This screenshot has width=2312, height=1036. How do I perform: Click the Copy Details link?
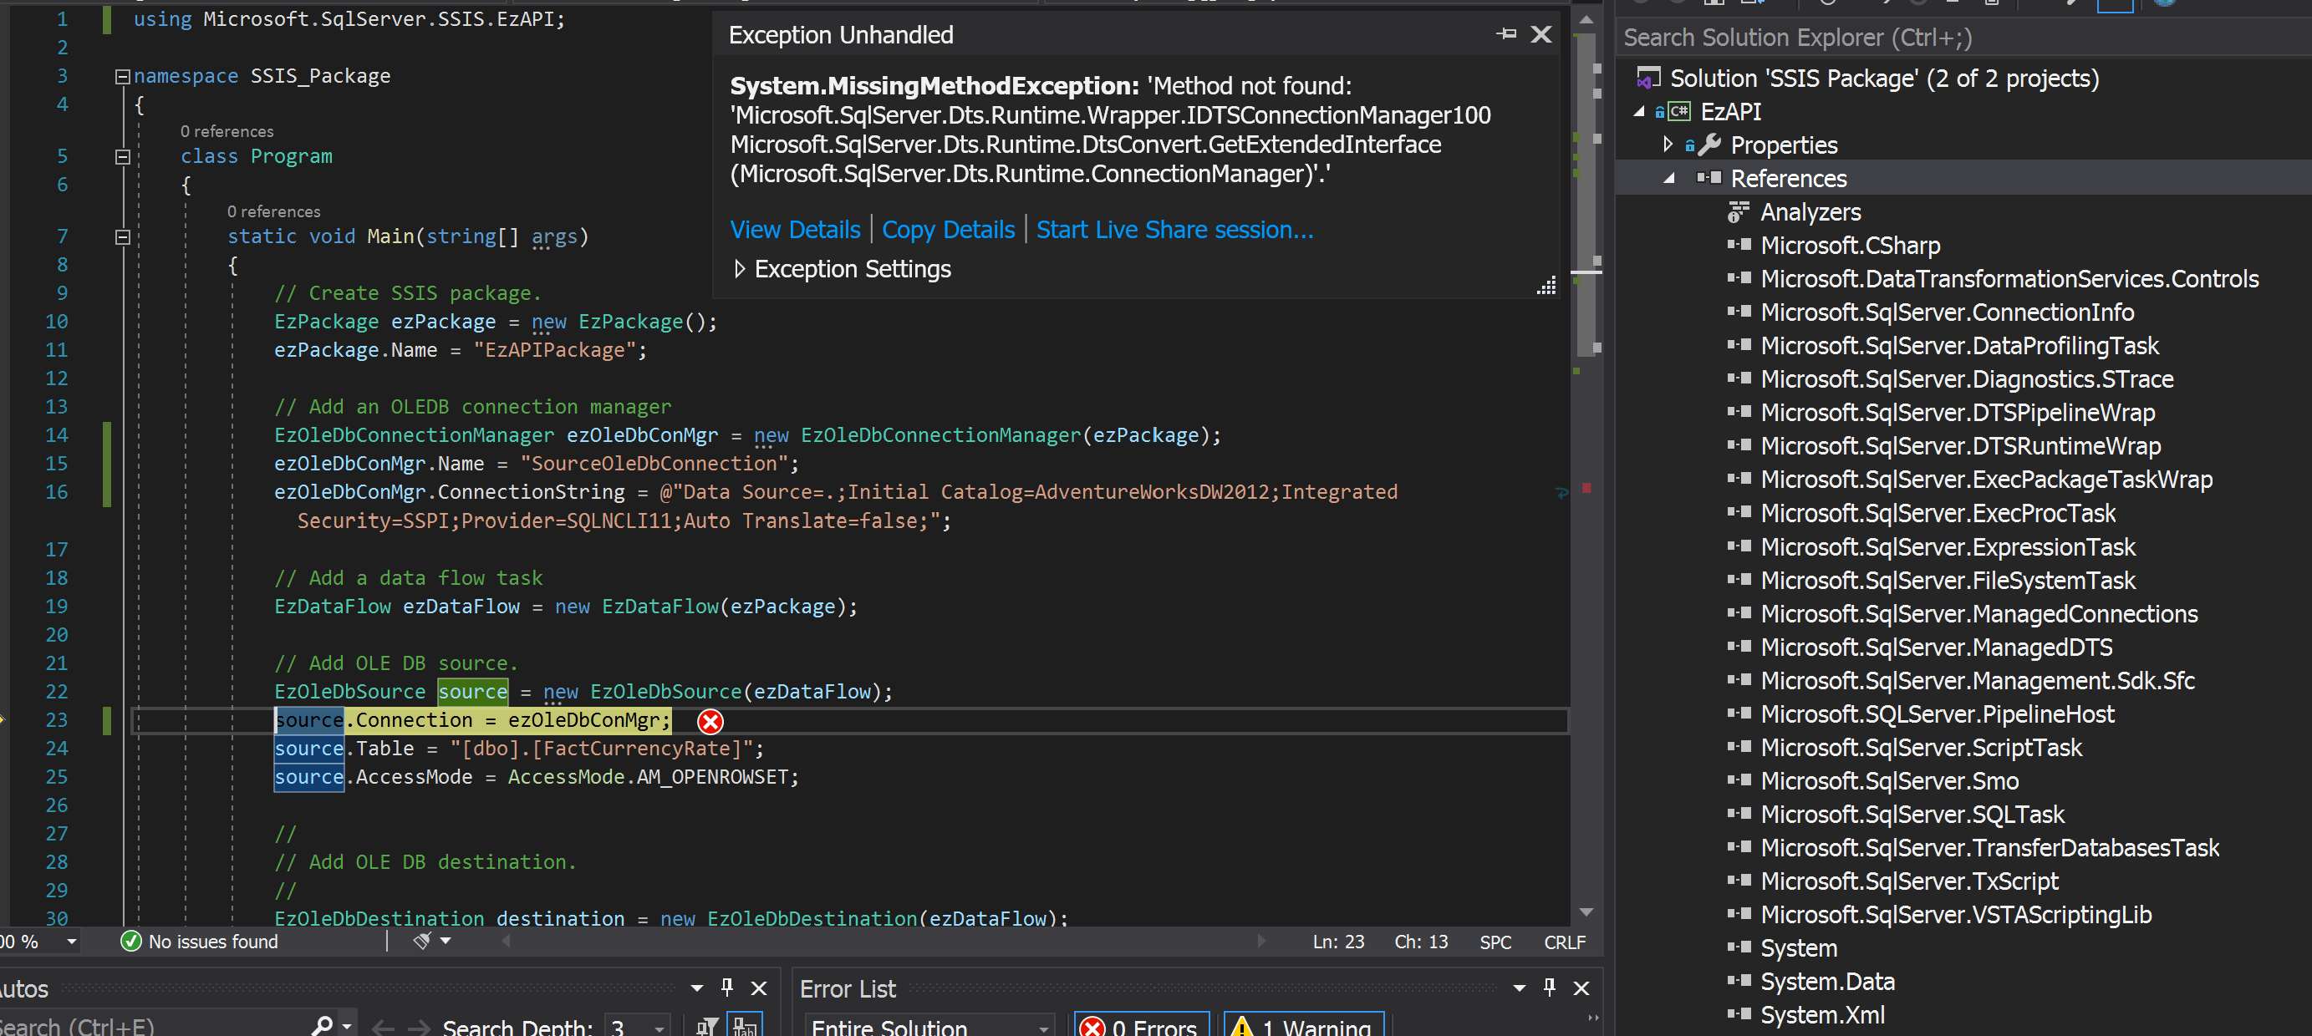pos(948,230)
